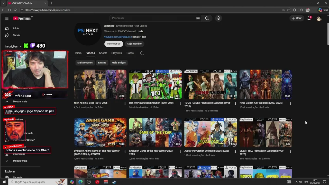Open the YouTube hamburger guide menu

pos(7,18)
